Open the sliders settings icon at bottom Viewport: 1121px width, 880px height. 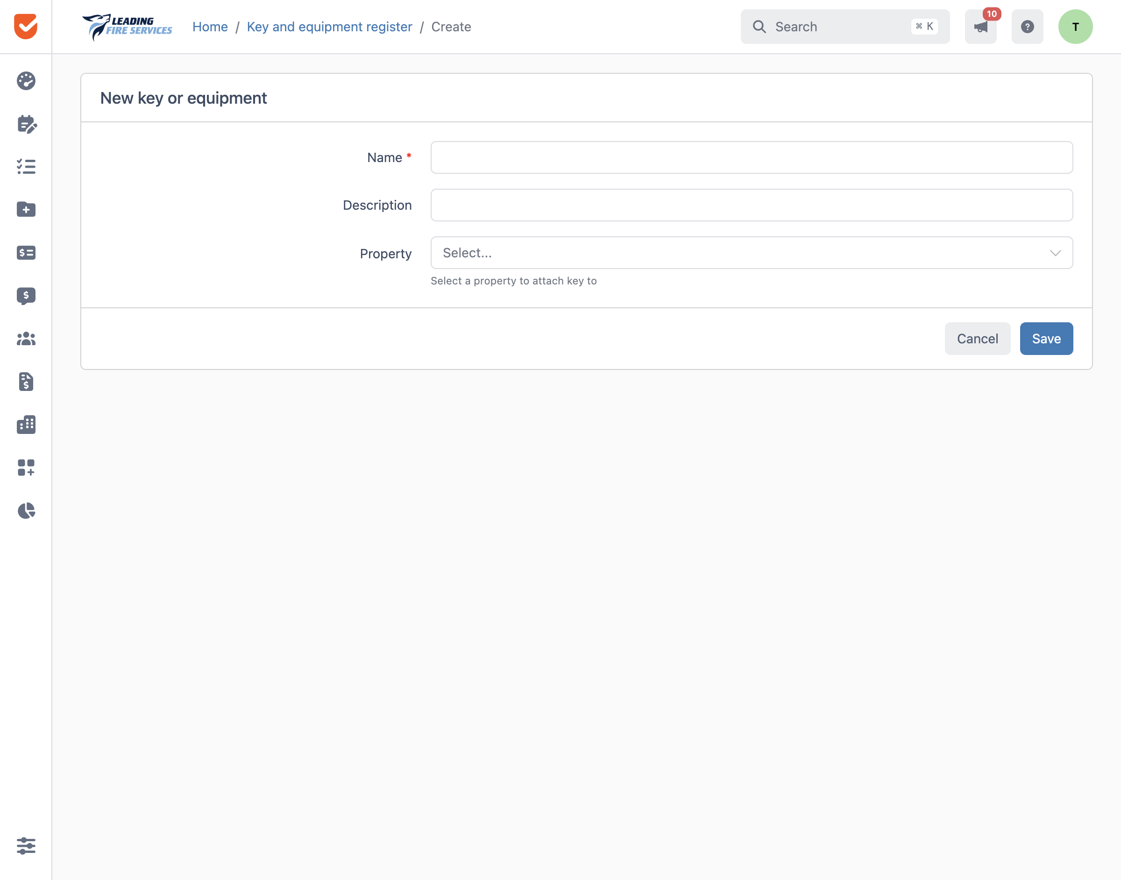click(26, 845)
